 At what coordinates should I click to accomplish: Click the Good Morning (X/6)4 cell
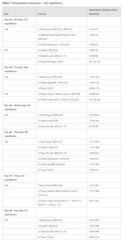(x=61, y=61)
